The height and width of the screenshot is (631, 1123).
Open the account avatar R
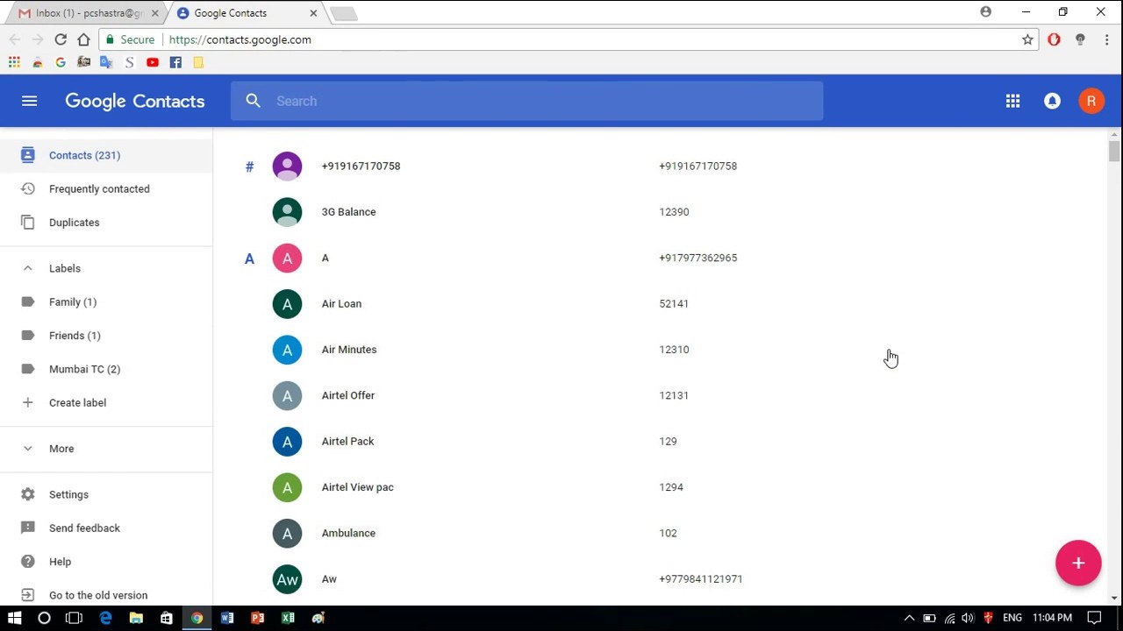click(1091, 101)
